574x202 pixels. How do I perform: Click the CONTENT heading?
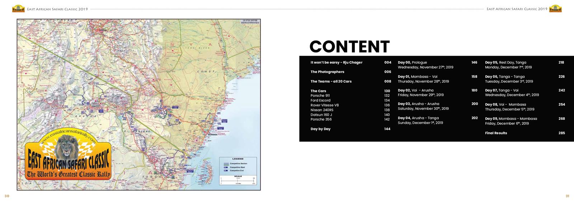(x=349, y=46)
